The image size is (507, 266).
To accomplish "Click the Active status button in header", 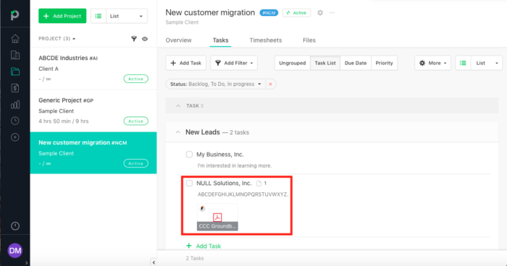I will 296,12.
